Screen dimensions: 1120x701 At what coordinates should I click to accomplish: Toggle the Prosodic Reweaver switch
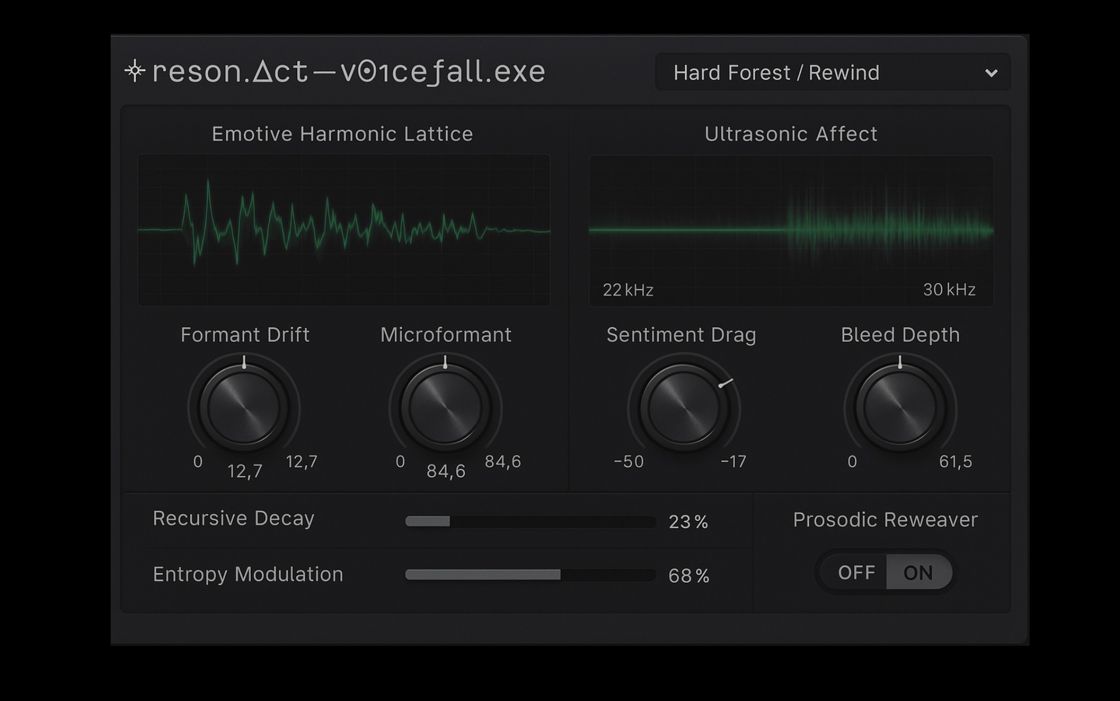click(887, 573)
